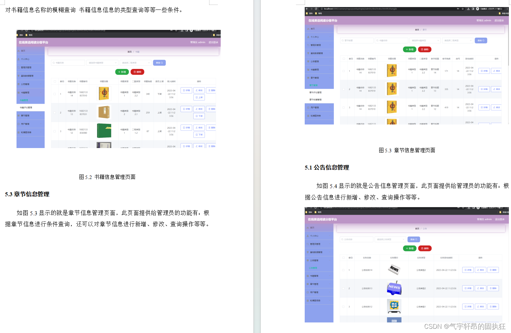Click red 删除 button in book management screenshot
The width and height of the screenshot is (511, 333).
pyautogui.click(x=137, y=72)
